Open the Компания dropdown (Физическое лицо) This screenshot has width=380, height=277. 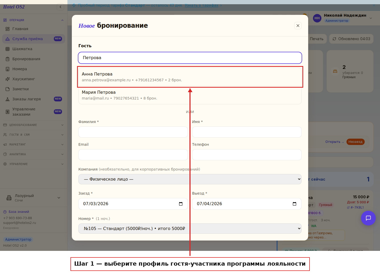(x=190, y=179)
